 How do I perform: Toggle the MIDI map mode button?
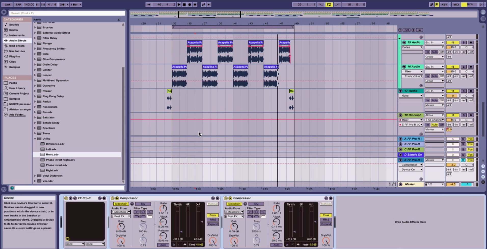tap(456, 5)
